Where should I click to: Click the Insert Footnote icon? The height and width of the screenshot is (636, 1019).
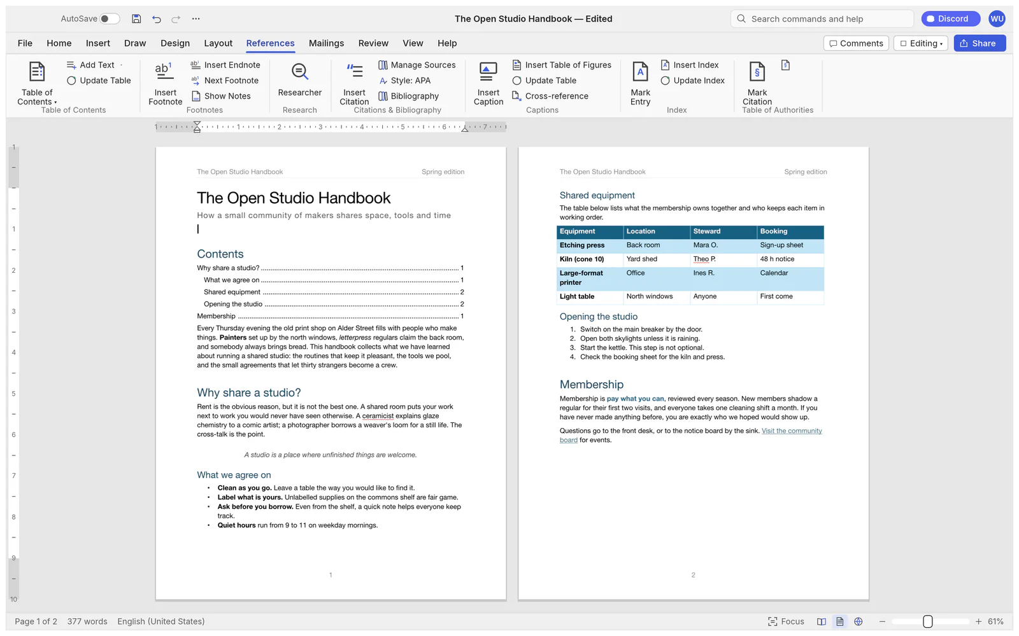click(x=165, y=71)
